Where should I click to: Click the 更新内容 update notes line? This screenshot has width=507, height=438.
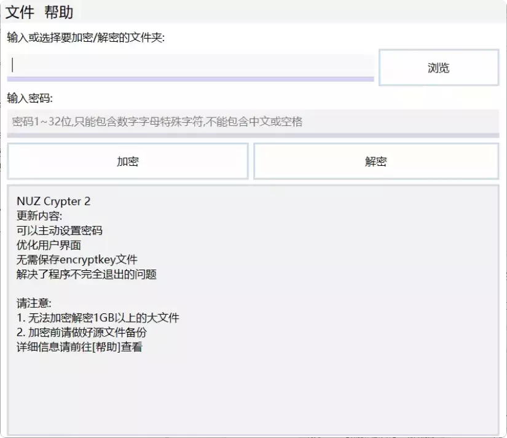pyautogui.click(x=38, y=216)
